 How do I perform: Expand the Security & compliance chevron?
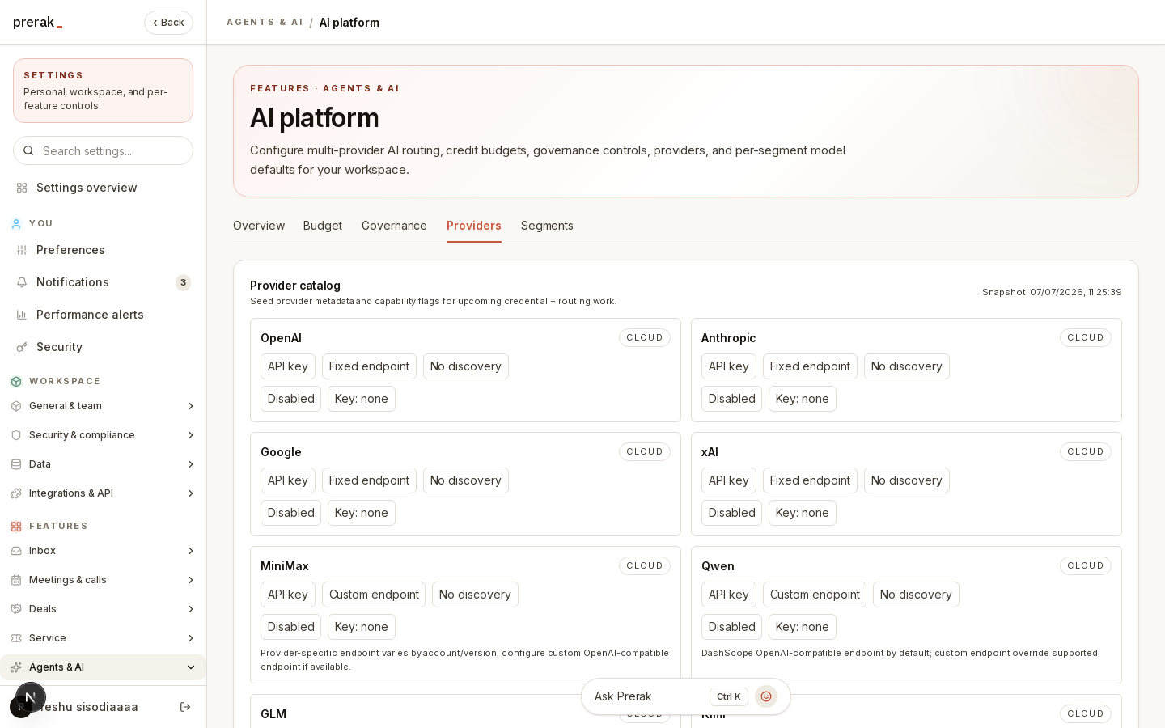coord(191,435)
